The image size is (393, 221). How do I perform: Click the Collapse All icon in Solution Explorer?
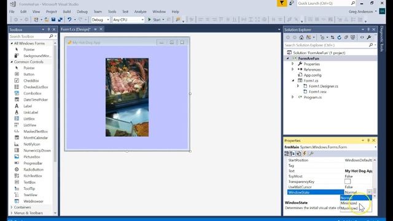346,37
